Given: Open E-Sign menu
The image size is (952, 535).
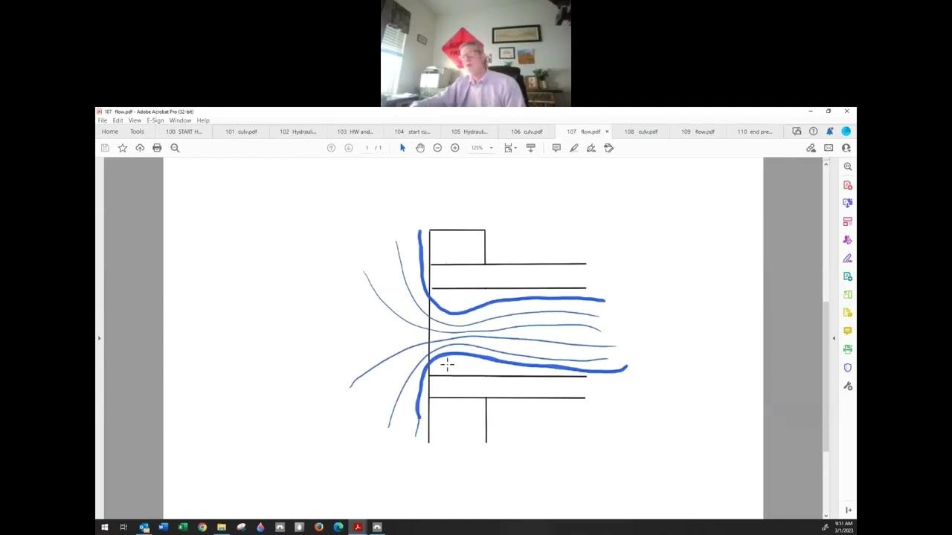Looking at the screenshot, I should click(155, 120).
